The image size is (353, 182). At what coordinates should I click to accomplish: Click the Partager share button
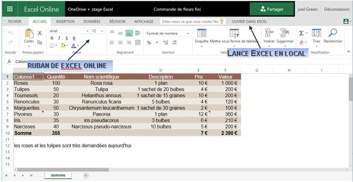pyautogui.click(x=272, y=9)
